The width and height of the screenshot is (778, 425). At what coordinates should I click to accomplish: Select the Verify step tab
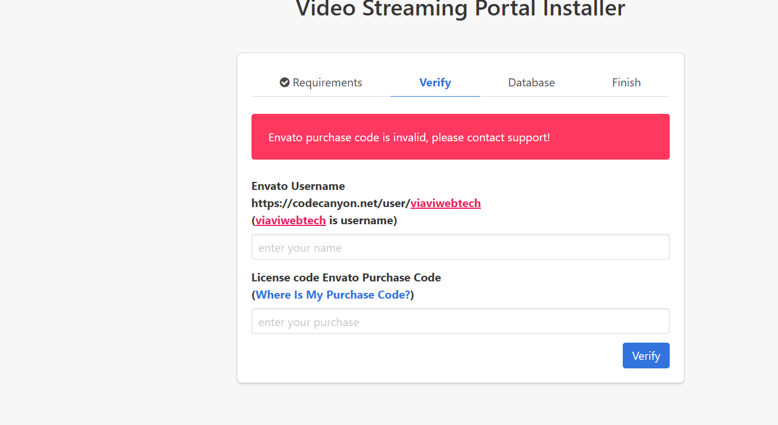[x=435, y=82]
